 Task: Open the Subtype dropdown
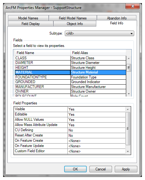[99, 33]
